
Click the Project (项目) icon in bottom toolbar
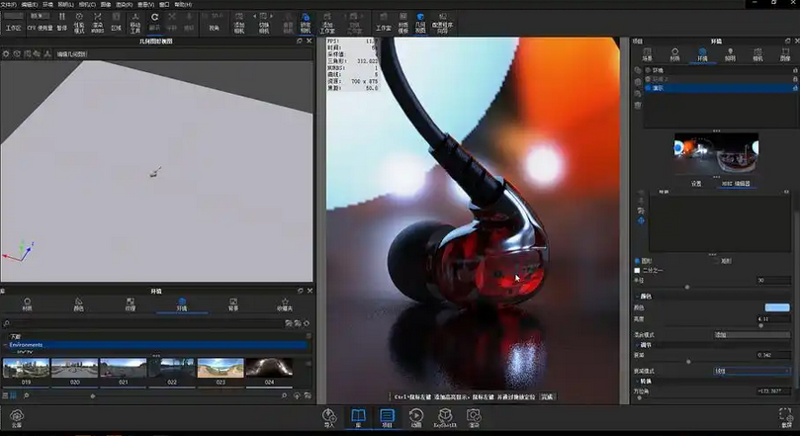pos(387,416)
